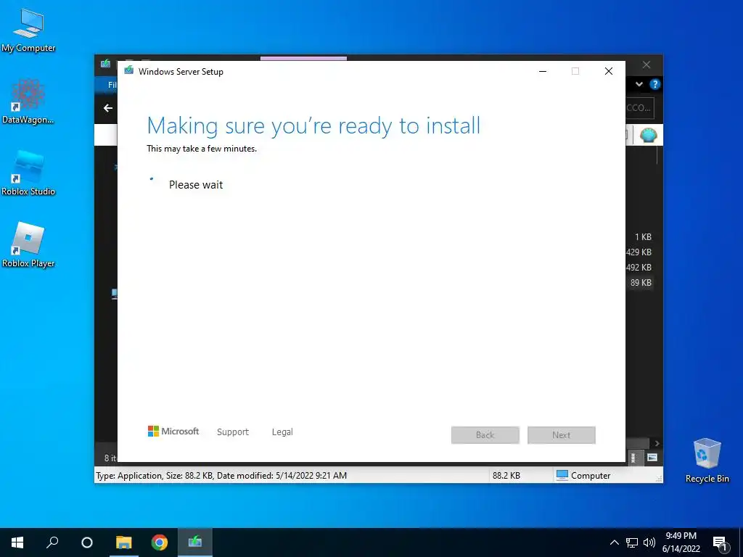Click the 88.2 KB status bar size

click(x=506, y=476)
